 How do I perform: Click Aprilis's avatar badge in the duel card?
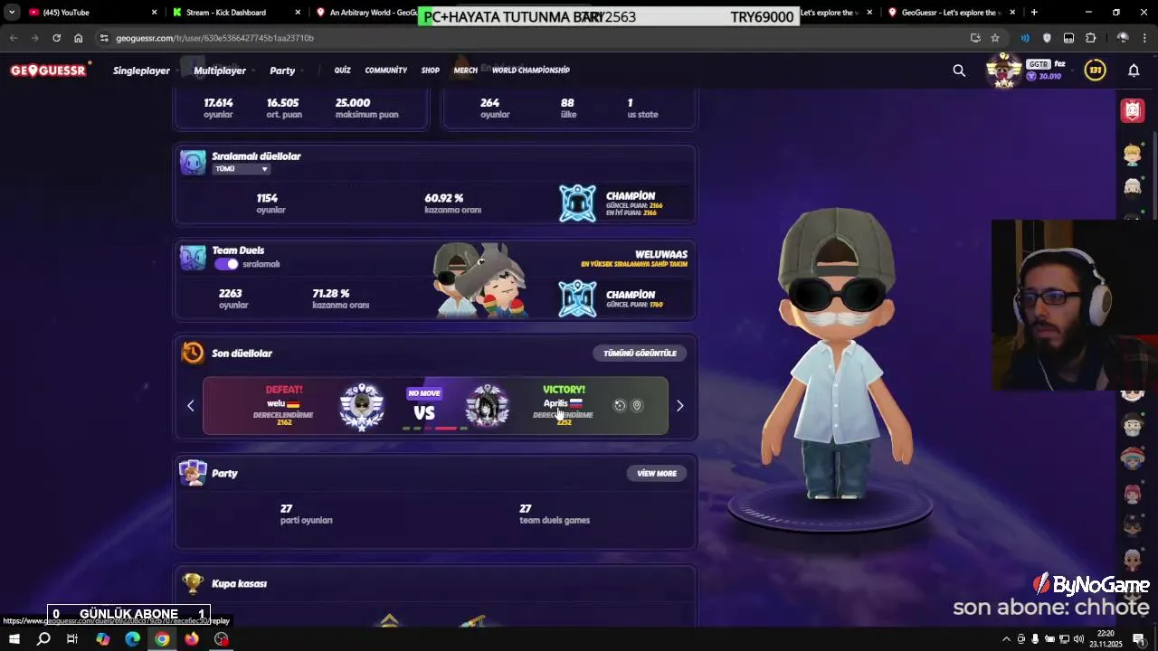pyautogui.click(x=487, y=406)
